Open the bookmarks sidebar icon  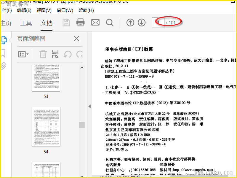pyautogui.click(x=4, y=53)
